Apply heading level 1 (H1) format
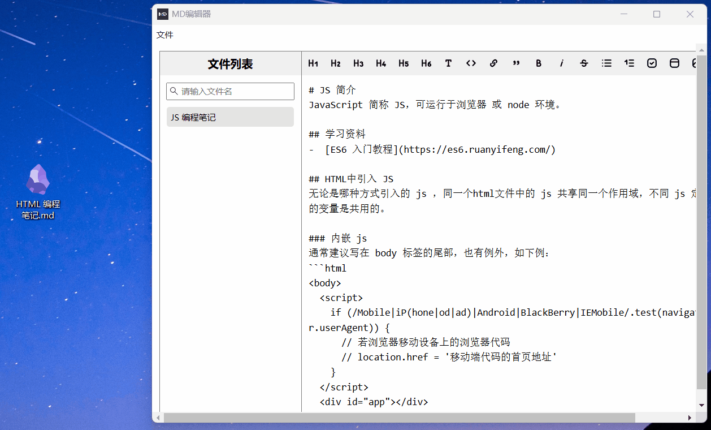711x430 pixels. click(x=313, y=63)
